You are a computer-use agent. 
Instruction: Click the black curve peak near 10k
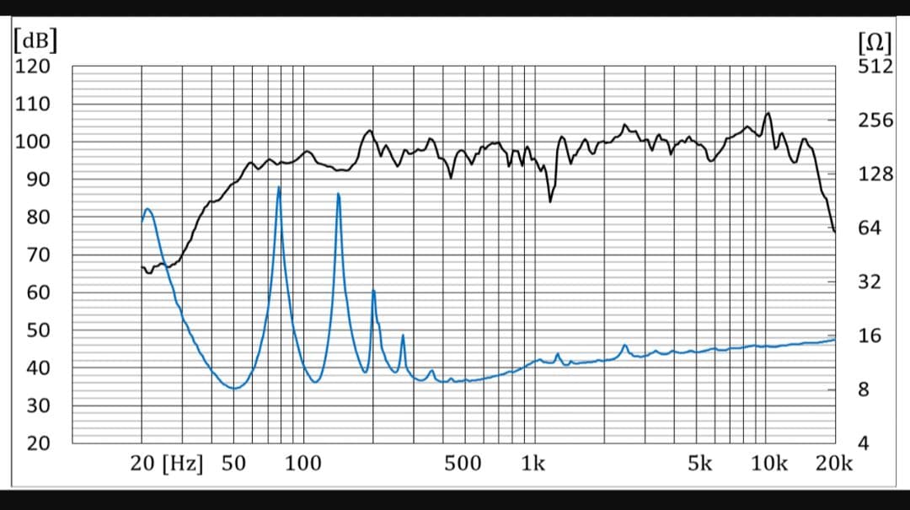pyautogui.click(x=768, y=113)
